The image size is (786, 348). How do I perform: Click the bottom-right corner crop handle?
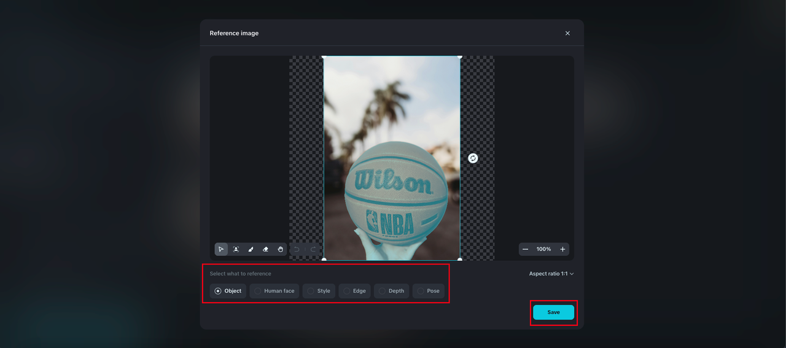pos(460,259)
